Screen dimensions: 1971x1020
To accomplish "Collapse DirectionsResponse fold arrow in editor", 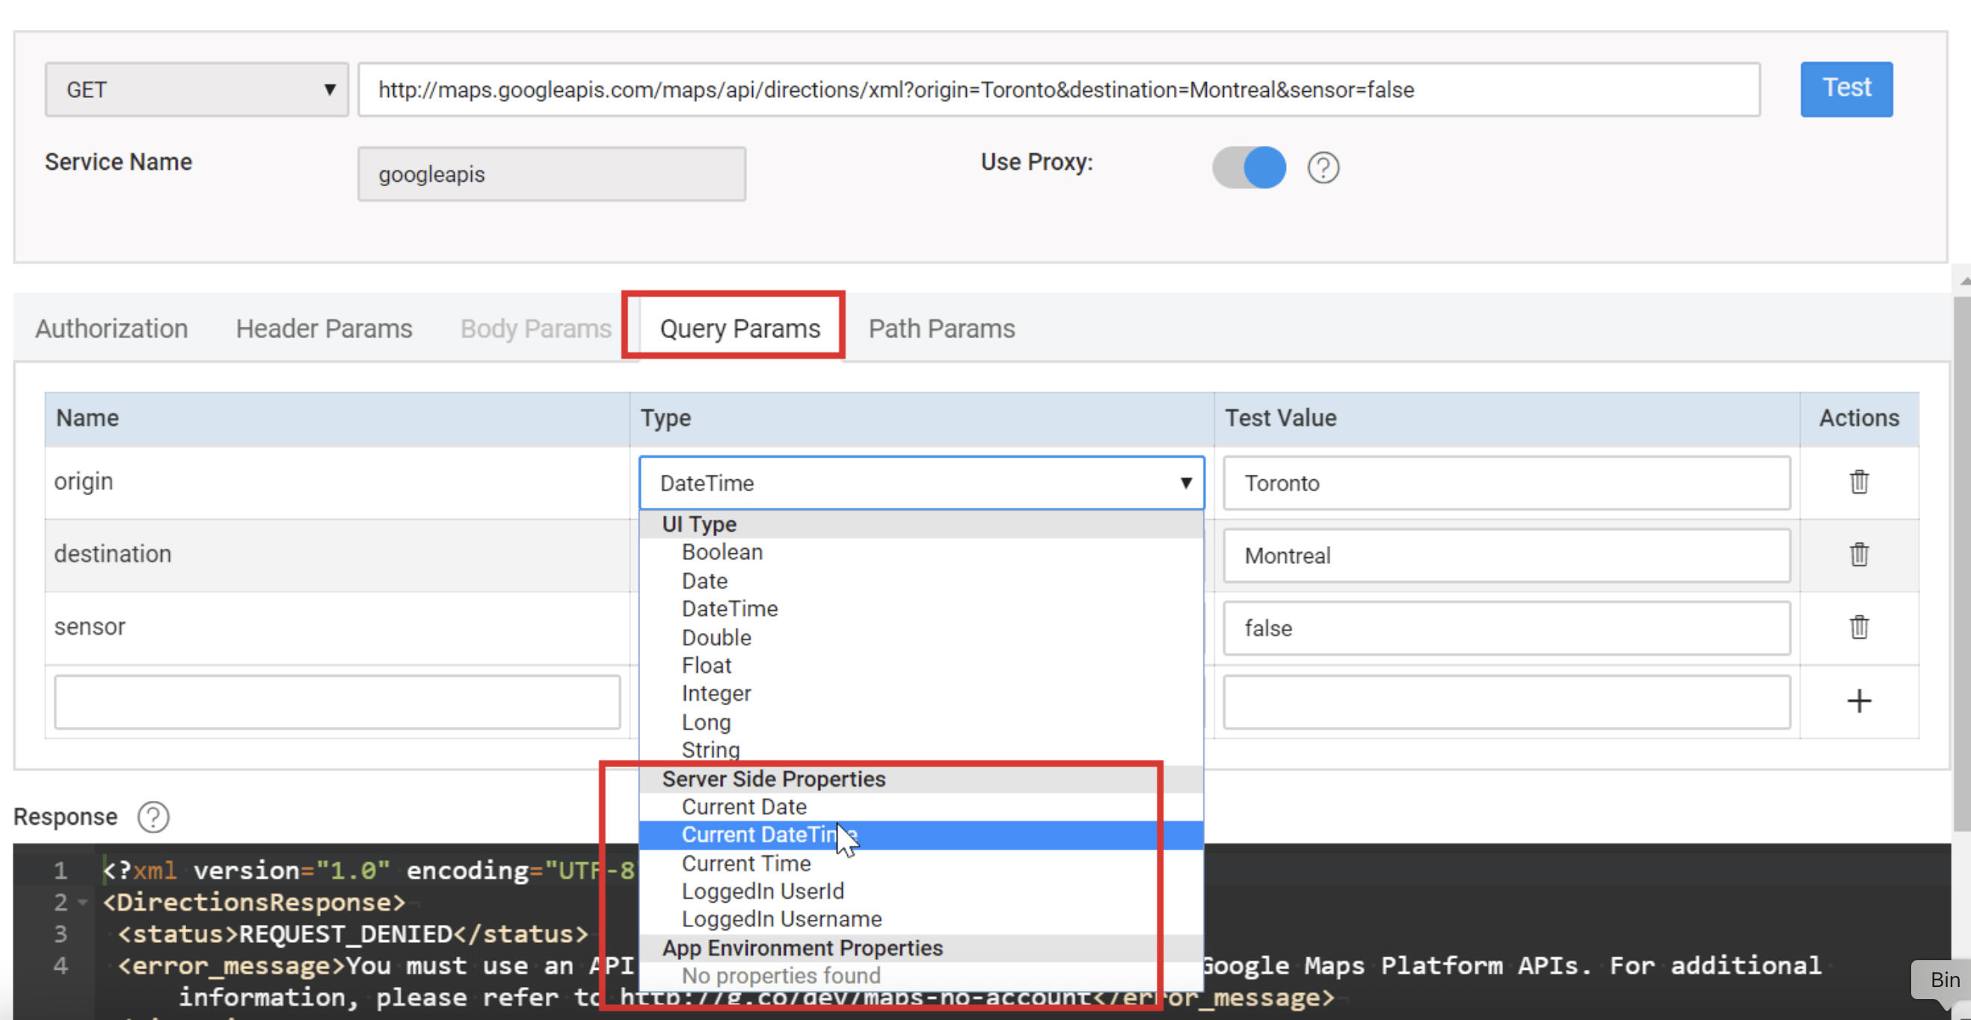I will coord(83,903).
